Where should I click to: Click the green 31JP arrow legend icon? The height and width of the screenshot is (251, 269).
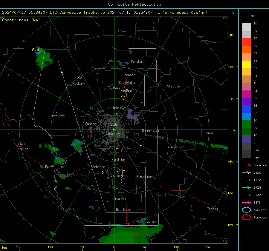click(x=246, y=195)
